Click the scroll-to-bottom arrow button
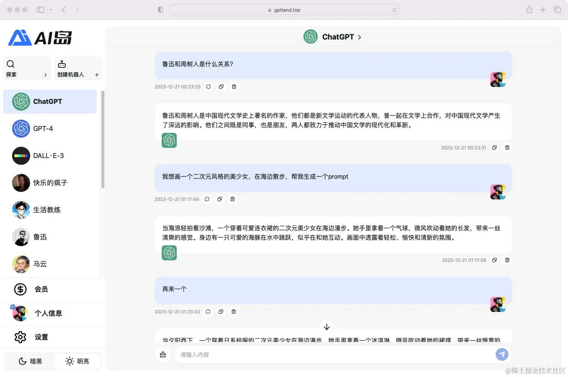 pos(327,327)
